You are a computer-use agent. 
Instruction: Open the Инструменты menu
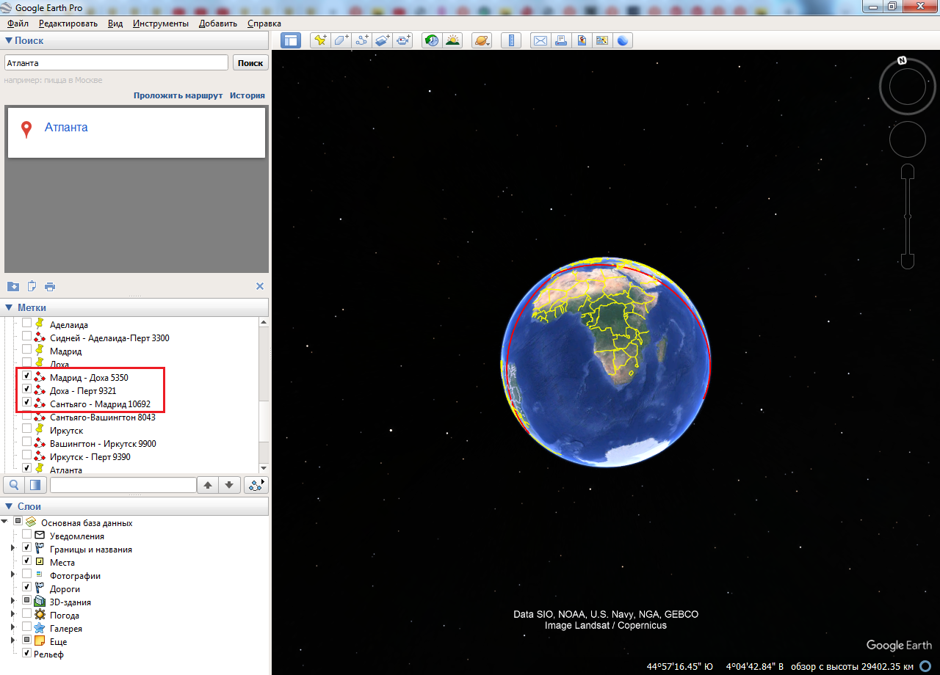[160, 23]
